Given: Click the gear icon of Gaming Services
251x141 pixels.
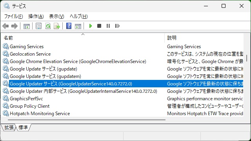Looking at the screenshot, I should pyautogui.click(x=6, y=46).
